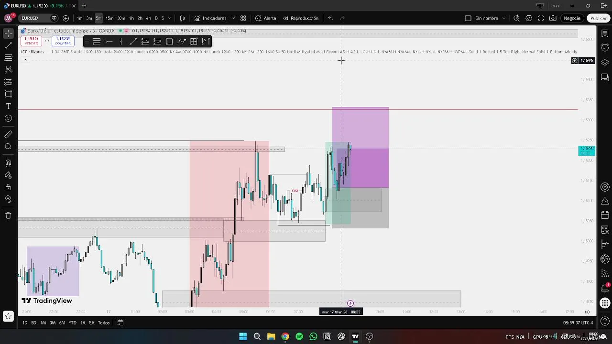Open indicator templates grid icon
612x344 pixels.
point(243,18)
